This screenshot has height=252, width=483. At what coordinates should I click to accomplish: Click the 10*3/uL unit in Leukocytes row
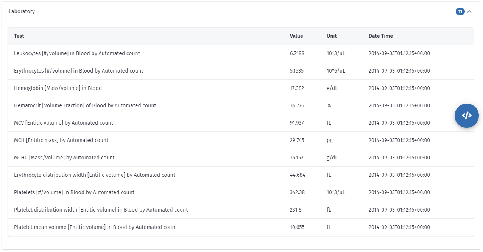(x=336, y=53)
